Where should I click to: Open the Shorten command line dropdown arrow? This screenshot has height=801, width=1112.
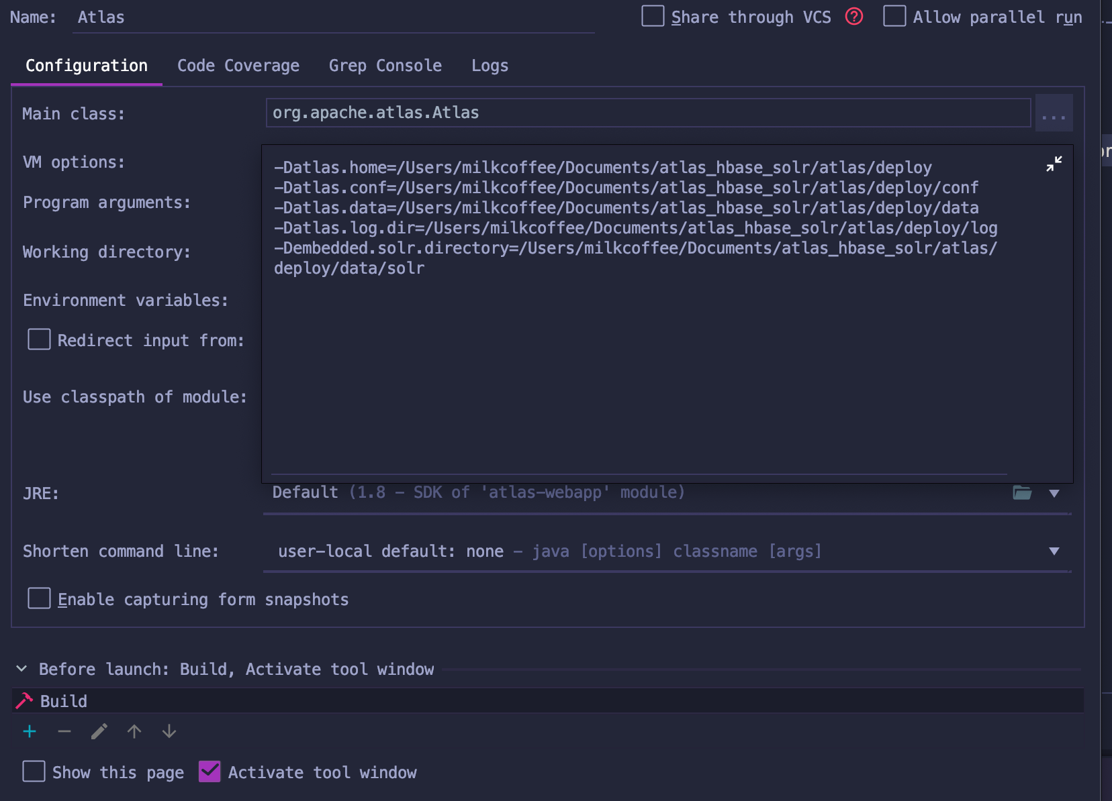1054,551
